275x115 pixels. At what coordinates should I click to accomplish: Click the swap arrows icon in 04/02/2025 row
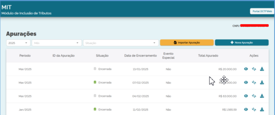point(254,96)
